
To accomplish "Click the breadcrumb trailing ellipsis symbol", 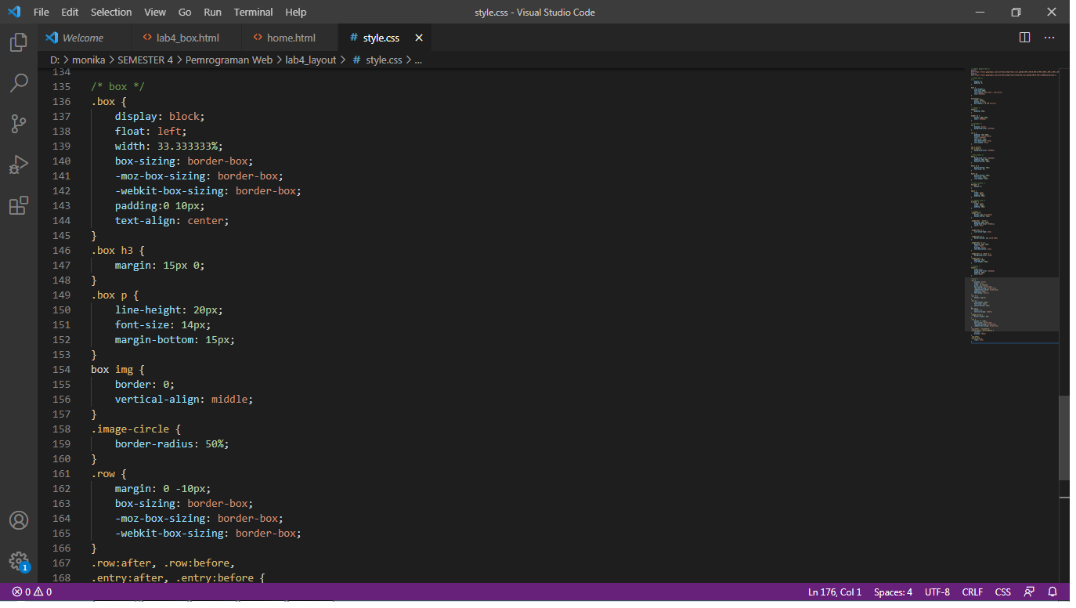I will click(x=418, y=60).
